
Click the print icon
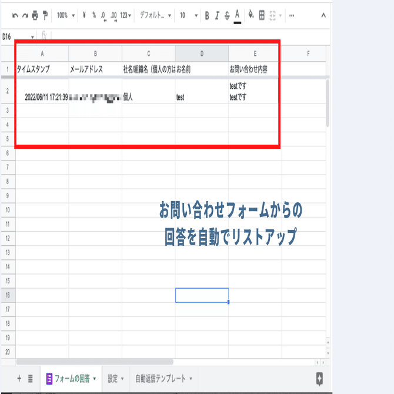point(35,15)
